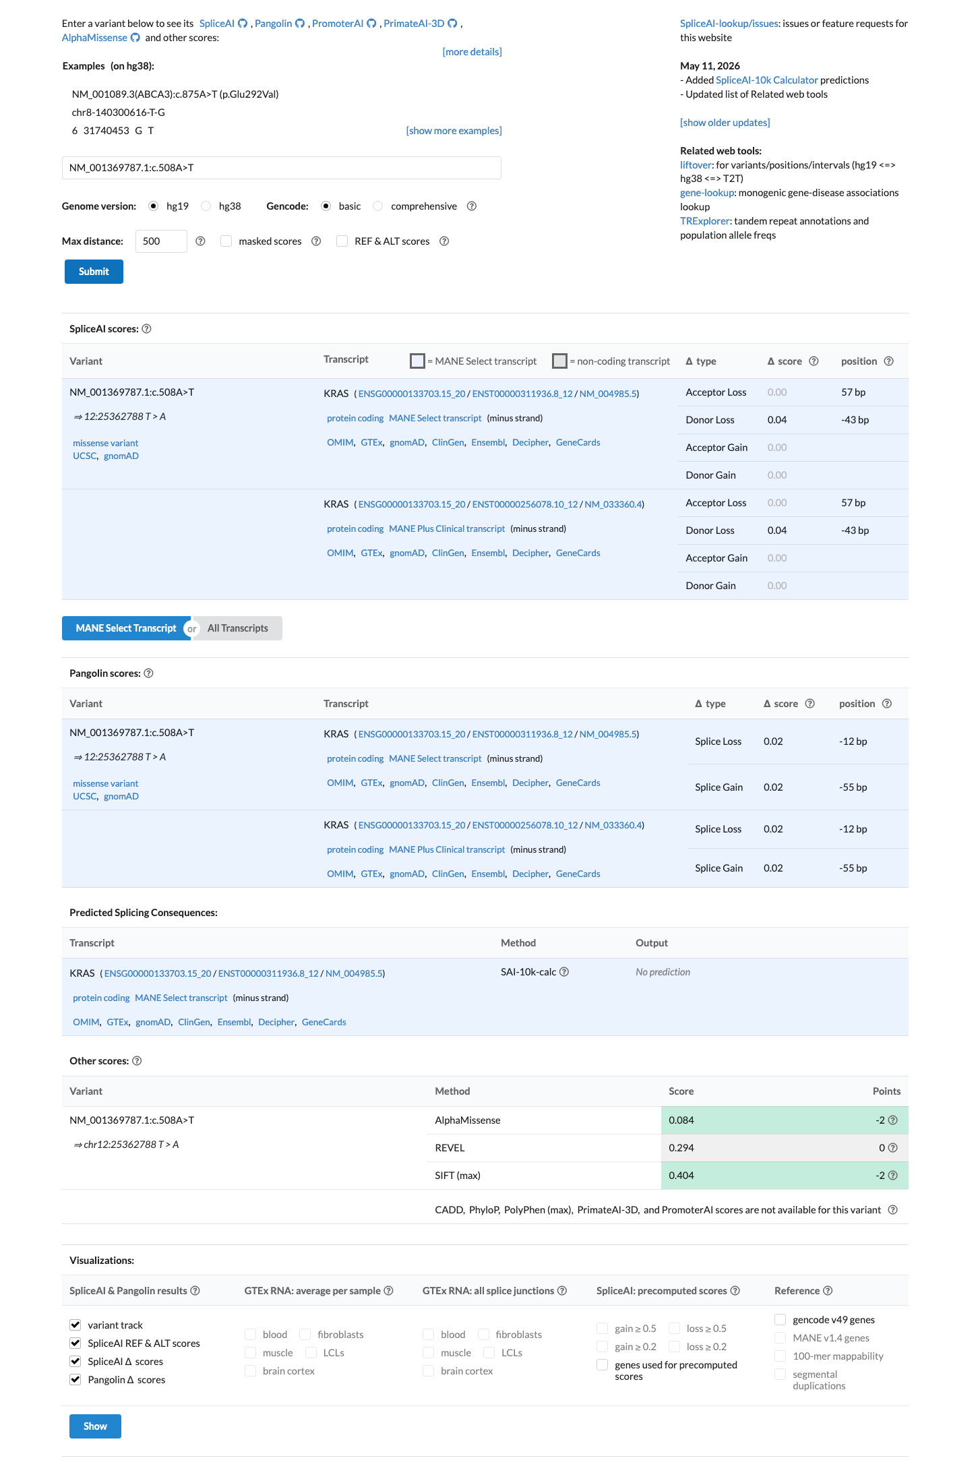Choose the basic Gencode option
The height and width of the screenshot is (1483, 980).
(326, 206)
